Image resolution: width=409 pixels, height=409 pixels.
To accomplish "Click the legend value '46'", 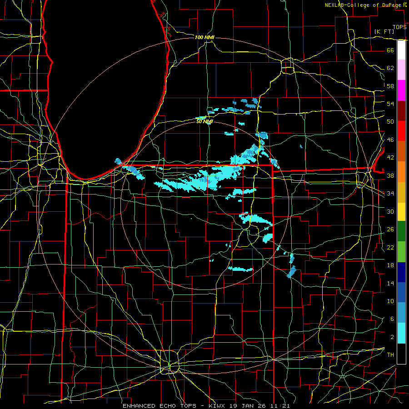I will click(x=390, y=140).
